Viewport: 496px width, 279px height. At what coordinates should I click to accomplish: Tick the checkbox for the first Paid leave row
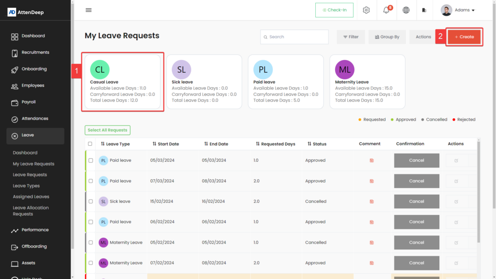tap(91, 160)
